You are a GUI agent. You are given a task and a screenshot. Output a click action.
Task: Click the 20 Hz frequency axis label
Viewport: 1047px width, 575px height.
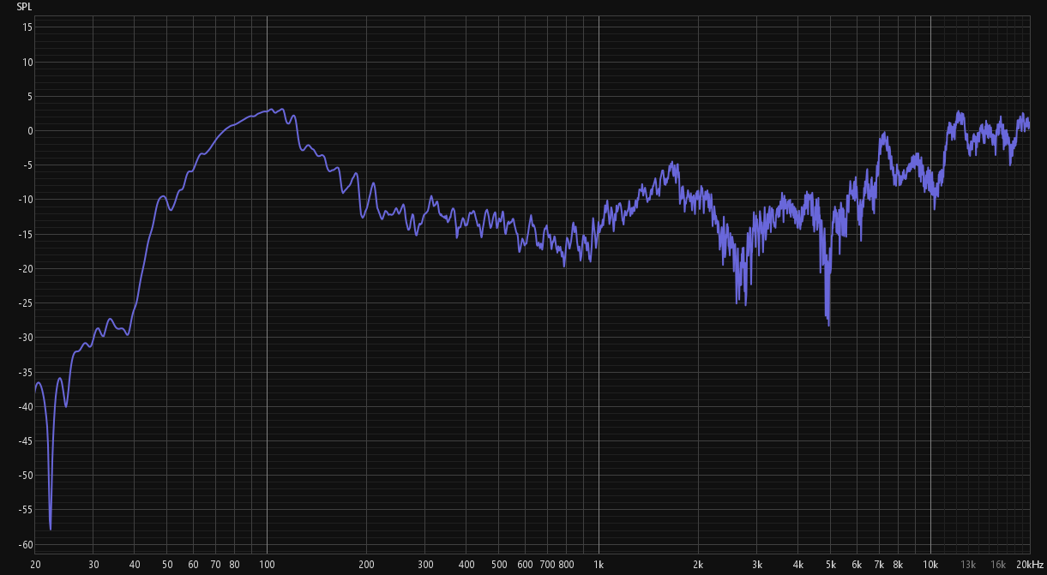pos(35,565)
